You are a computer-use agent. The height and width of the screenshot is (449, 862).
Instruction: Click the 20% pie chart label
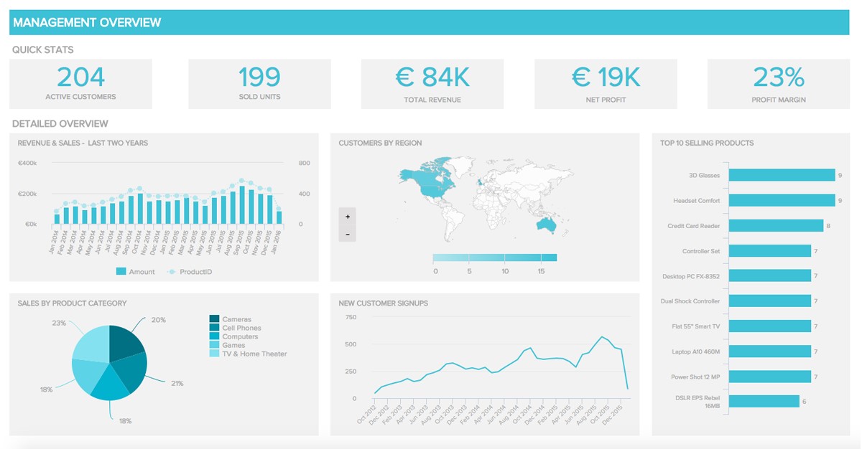pyautogui.click(x=159, y=320)
